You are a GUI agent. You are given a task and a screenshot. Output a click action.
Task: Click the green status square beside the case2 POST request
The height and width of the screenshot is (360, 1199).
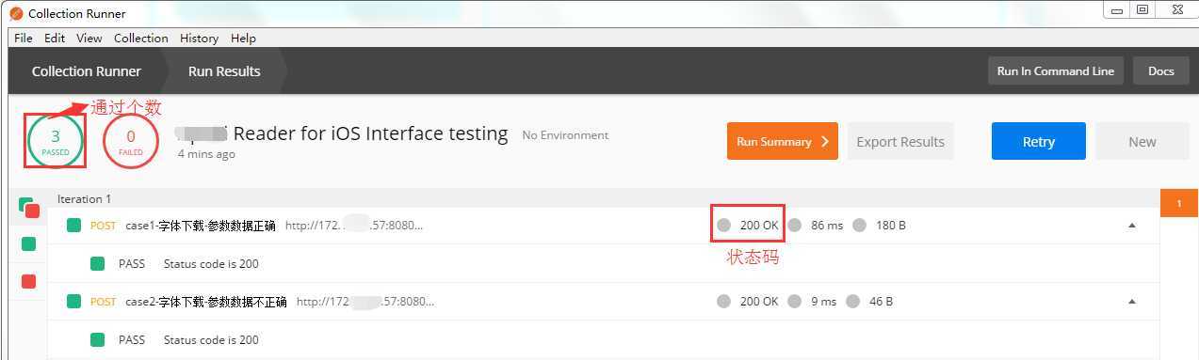click(x=74, y=302)
